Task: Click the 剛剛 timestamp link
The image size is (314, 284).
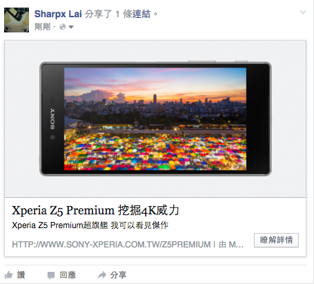Action: point(42,27)
